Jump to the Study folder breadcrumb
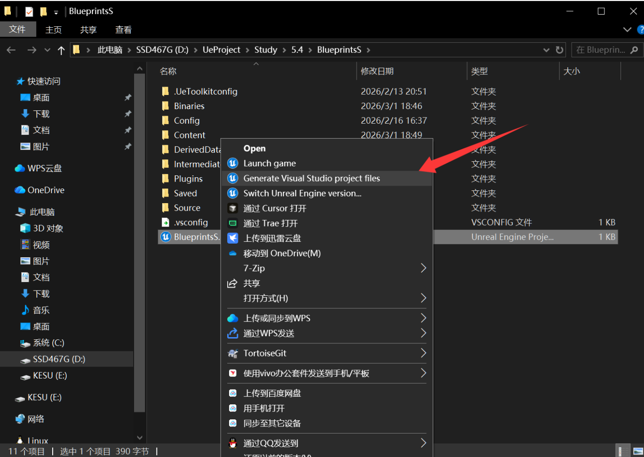 266,50
